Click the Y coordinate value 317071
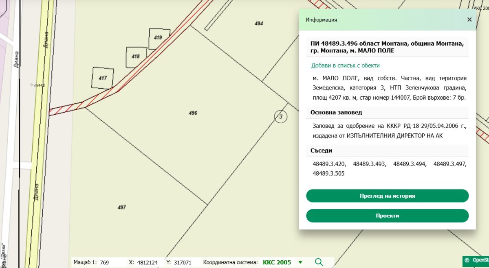 183,262
